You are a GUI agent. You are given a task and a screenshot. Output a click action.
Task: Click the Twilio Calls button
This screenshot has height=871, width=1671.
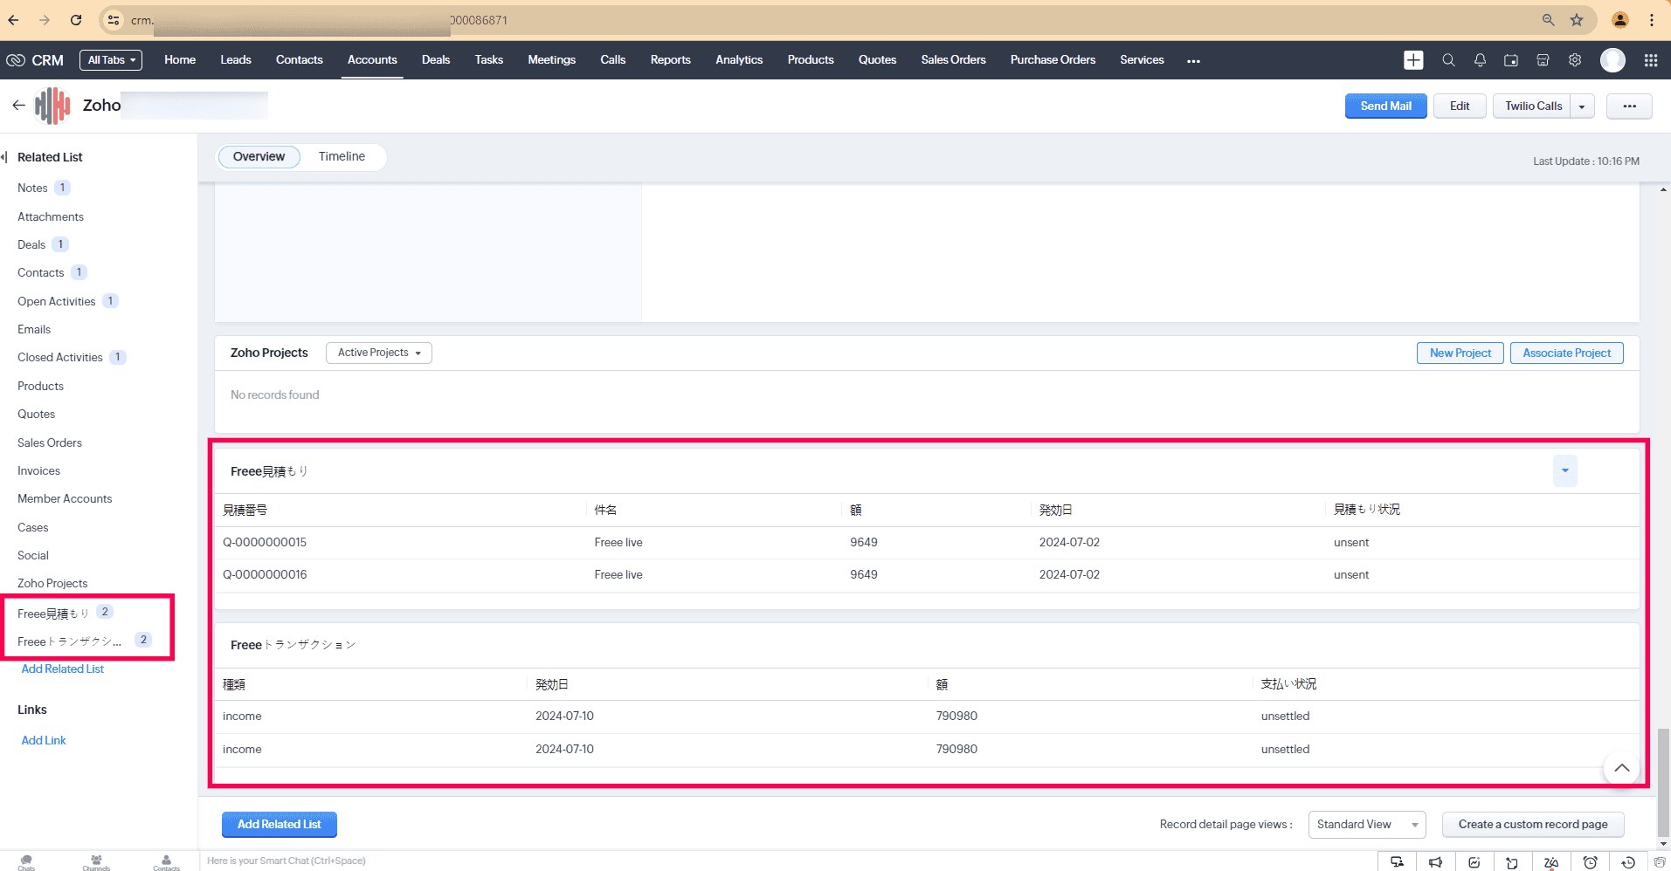[1533, 106]
